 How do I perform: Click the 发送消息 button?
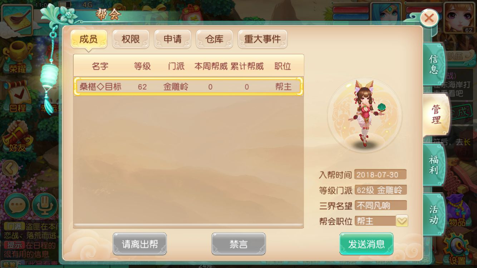(x=367, y=244)
